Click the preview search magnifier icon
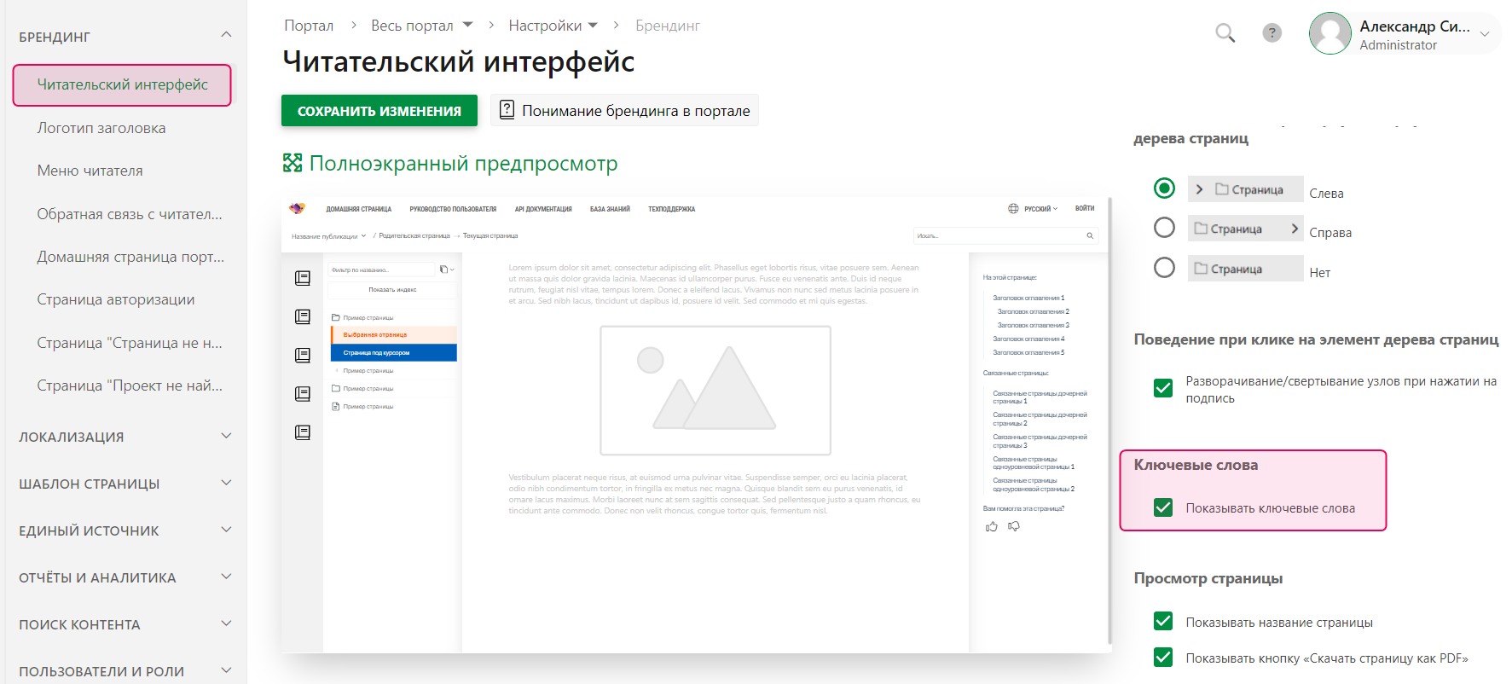 click(1090, 235)
